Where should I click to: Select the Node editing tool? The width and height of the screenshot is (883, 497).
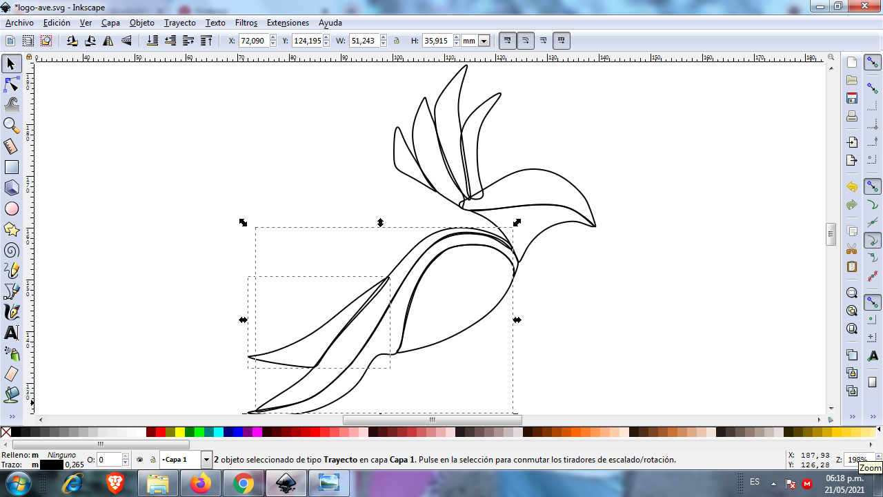11,85
